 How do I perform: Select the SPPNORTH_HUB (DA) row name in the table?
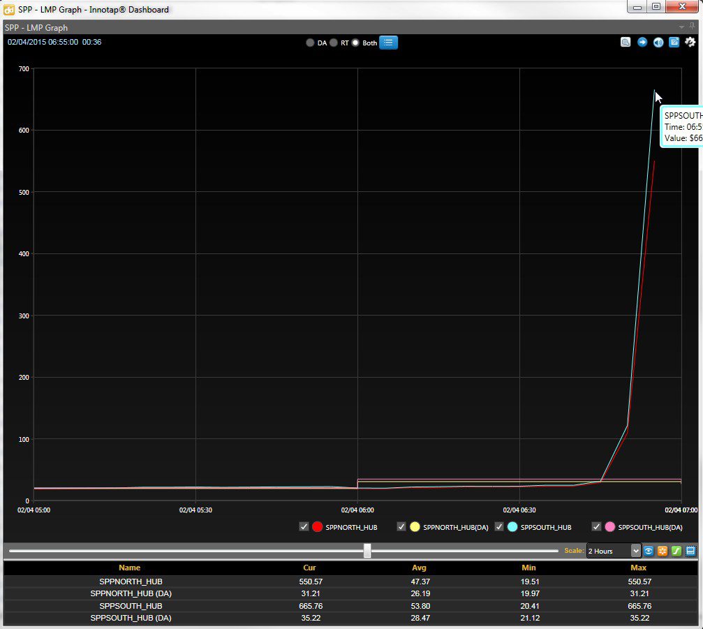(131, 593)
